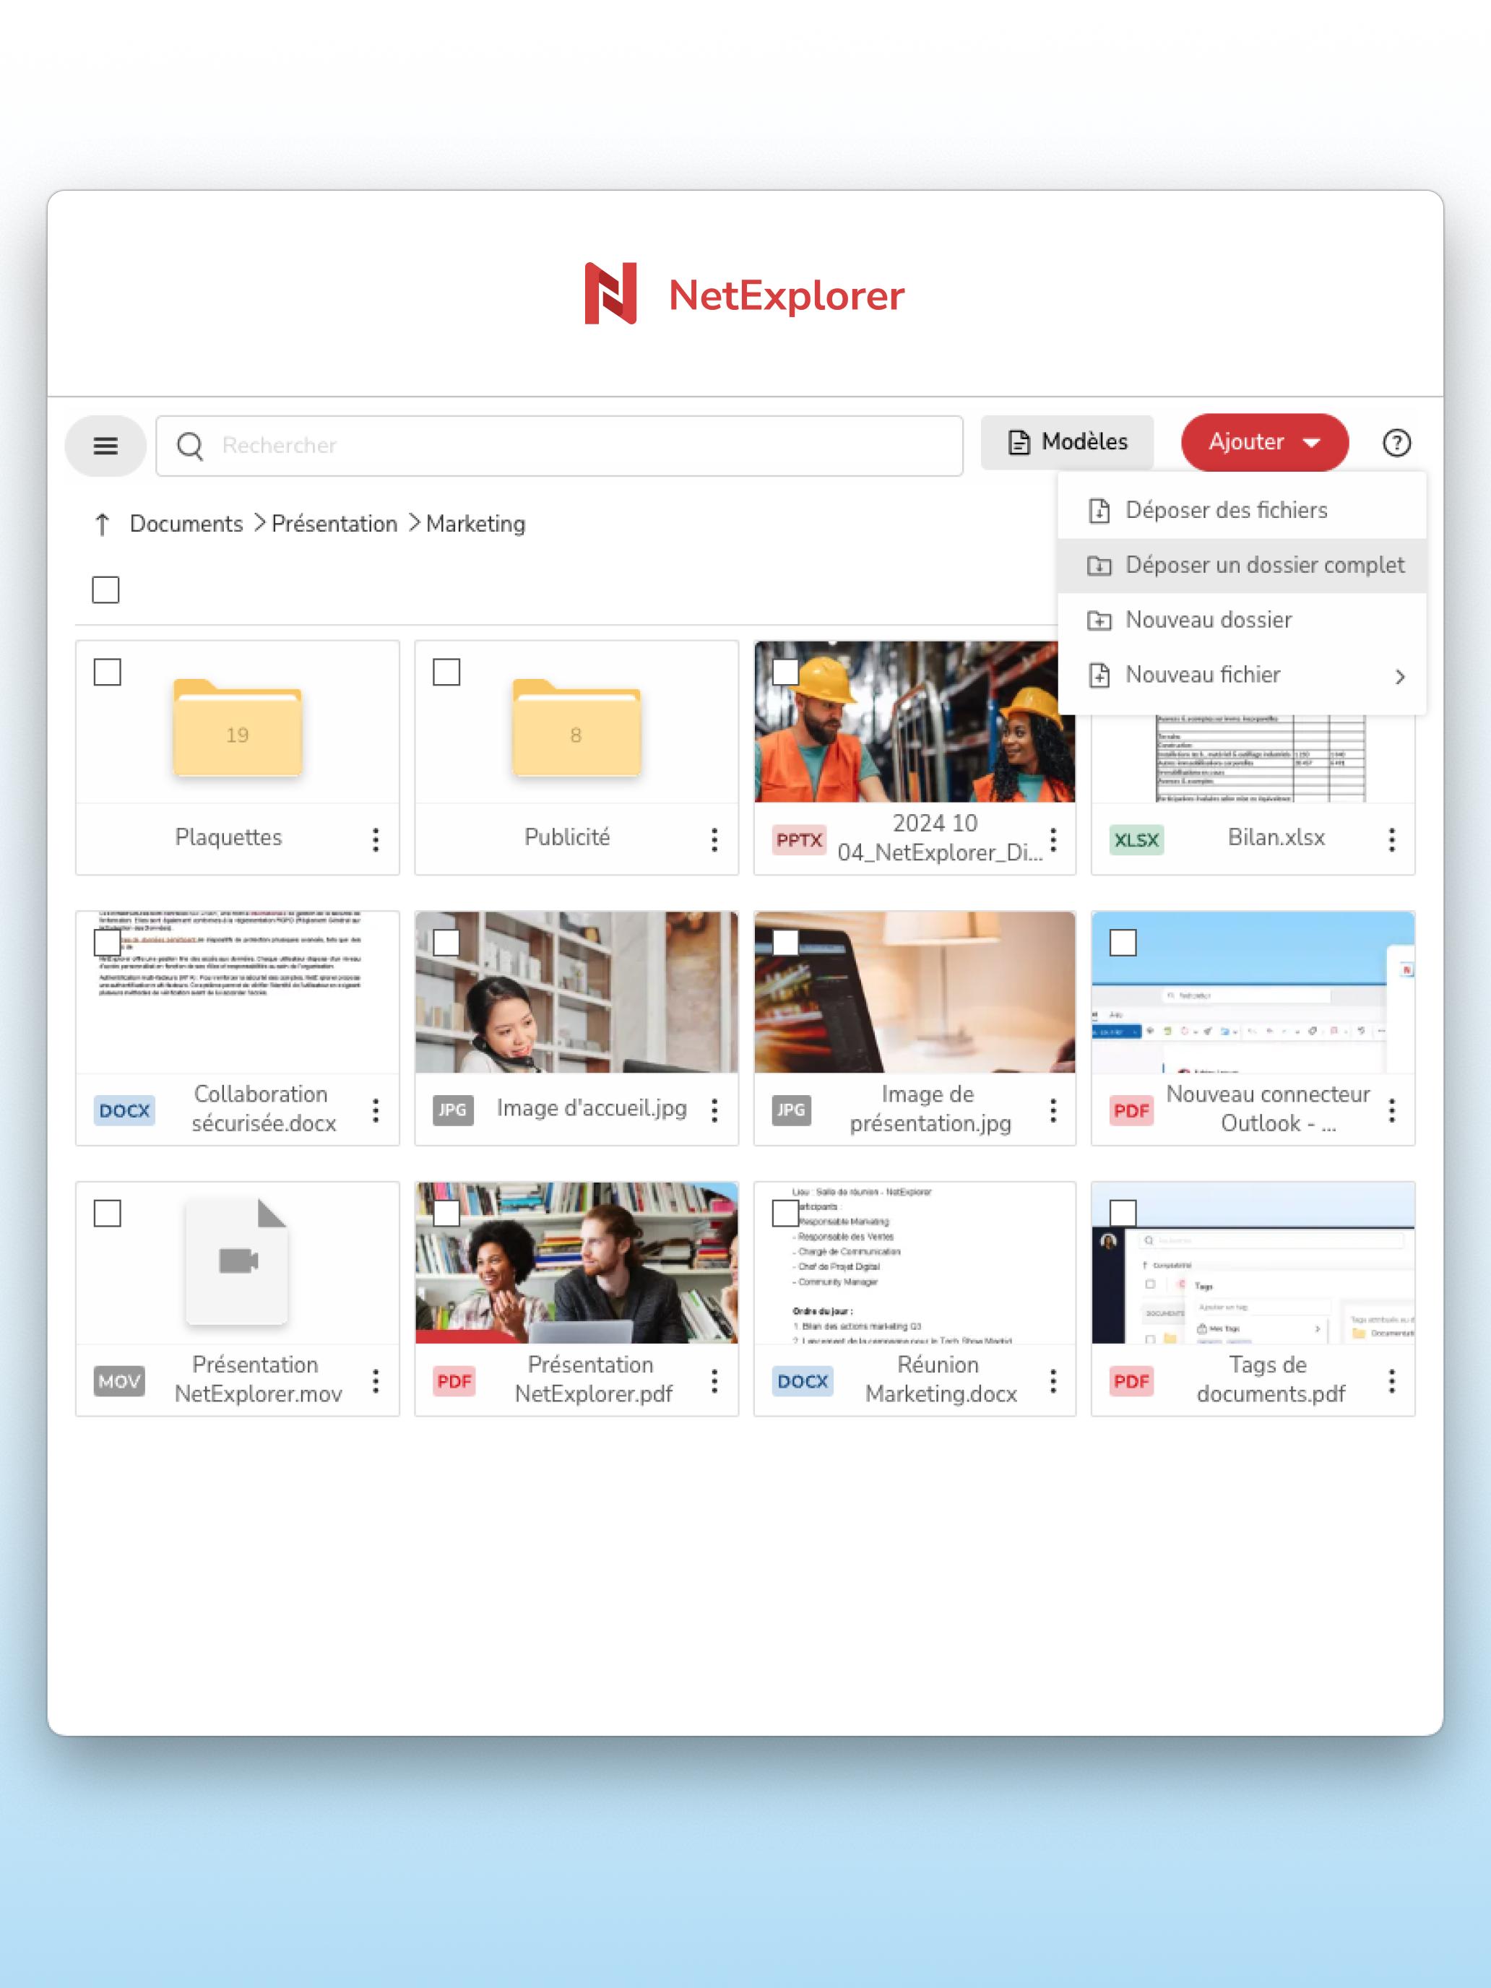Click the search magnifier icon

pyautogui.click(x=190, y=446)
